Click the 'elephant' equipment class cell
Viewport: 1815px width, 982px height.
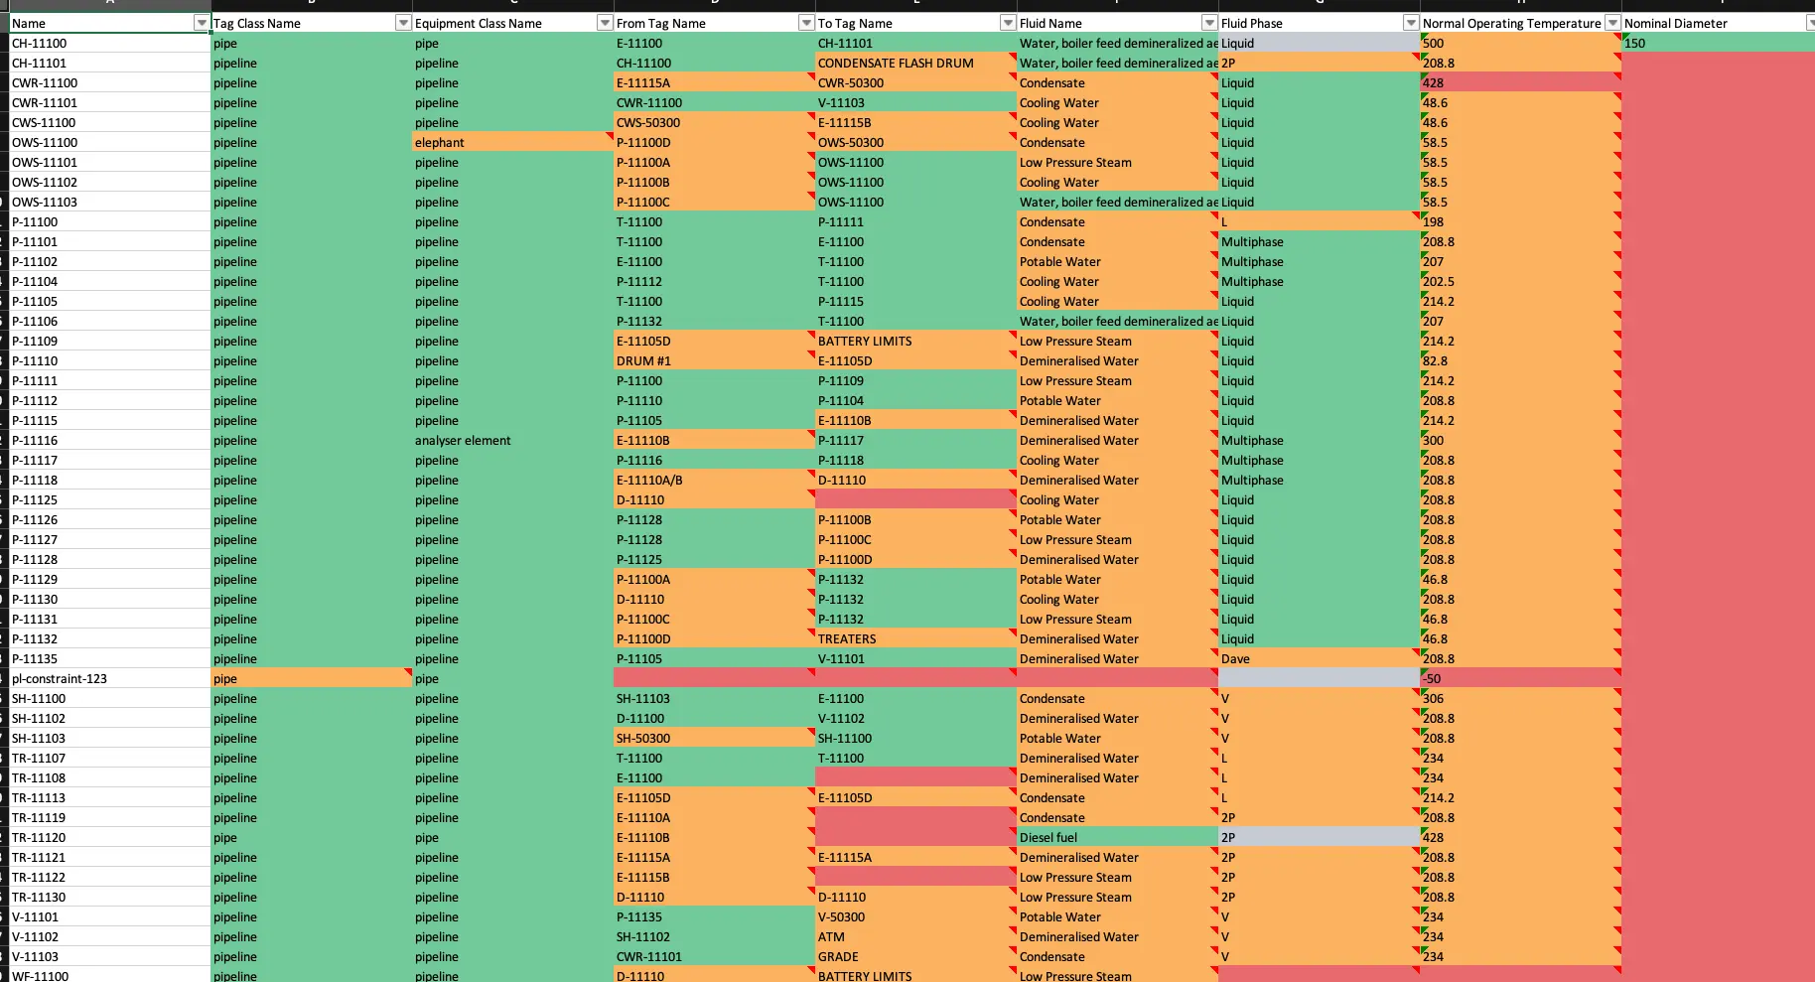pyautogui.click(x=511, y=143)
